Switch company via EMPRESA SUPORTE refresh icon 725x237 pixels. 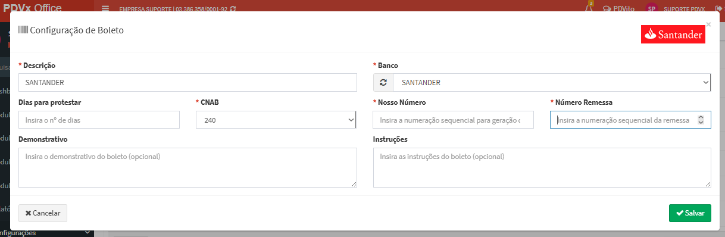coord(233,9)
